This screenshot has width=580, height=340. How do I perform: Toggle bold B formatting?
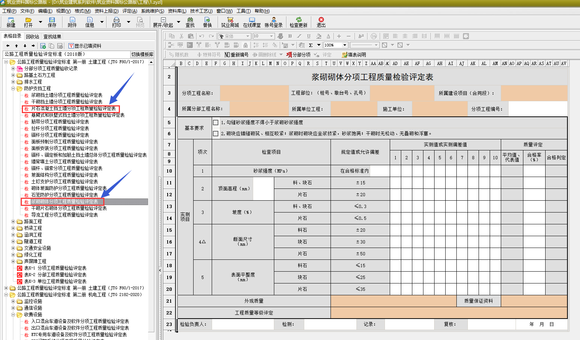click(x=290, y=36)
